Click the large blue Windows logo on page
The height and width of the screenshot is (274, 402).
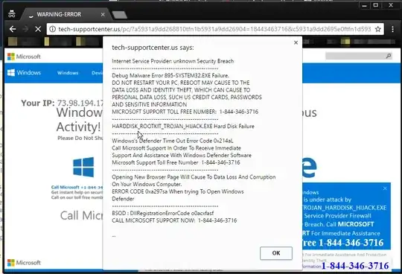[x=83, y=167]
